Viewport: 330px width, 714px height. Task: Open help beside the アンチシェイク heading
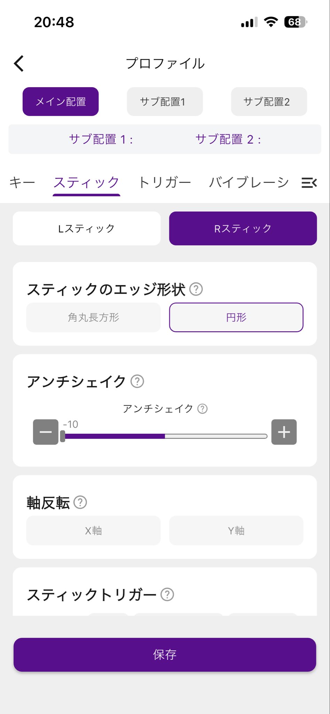[137, 381]
